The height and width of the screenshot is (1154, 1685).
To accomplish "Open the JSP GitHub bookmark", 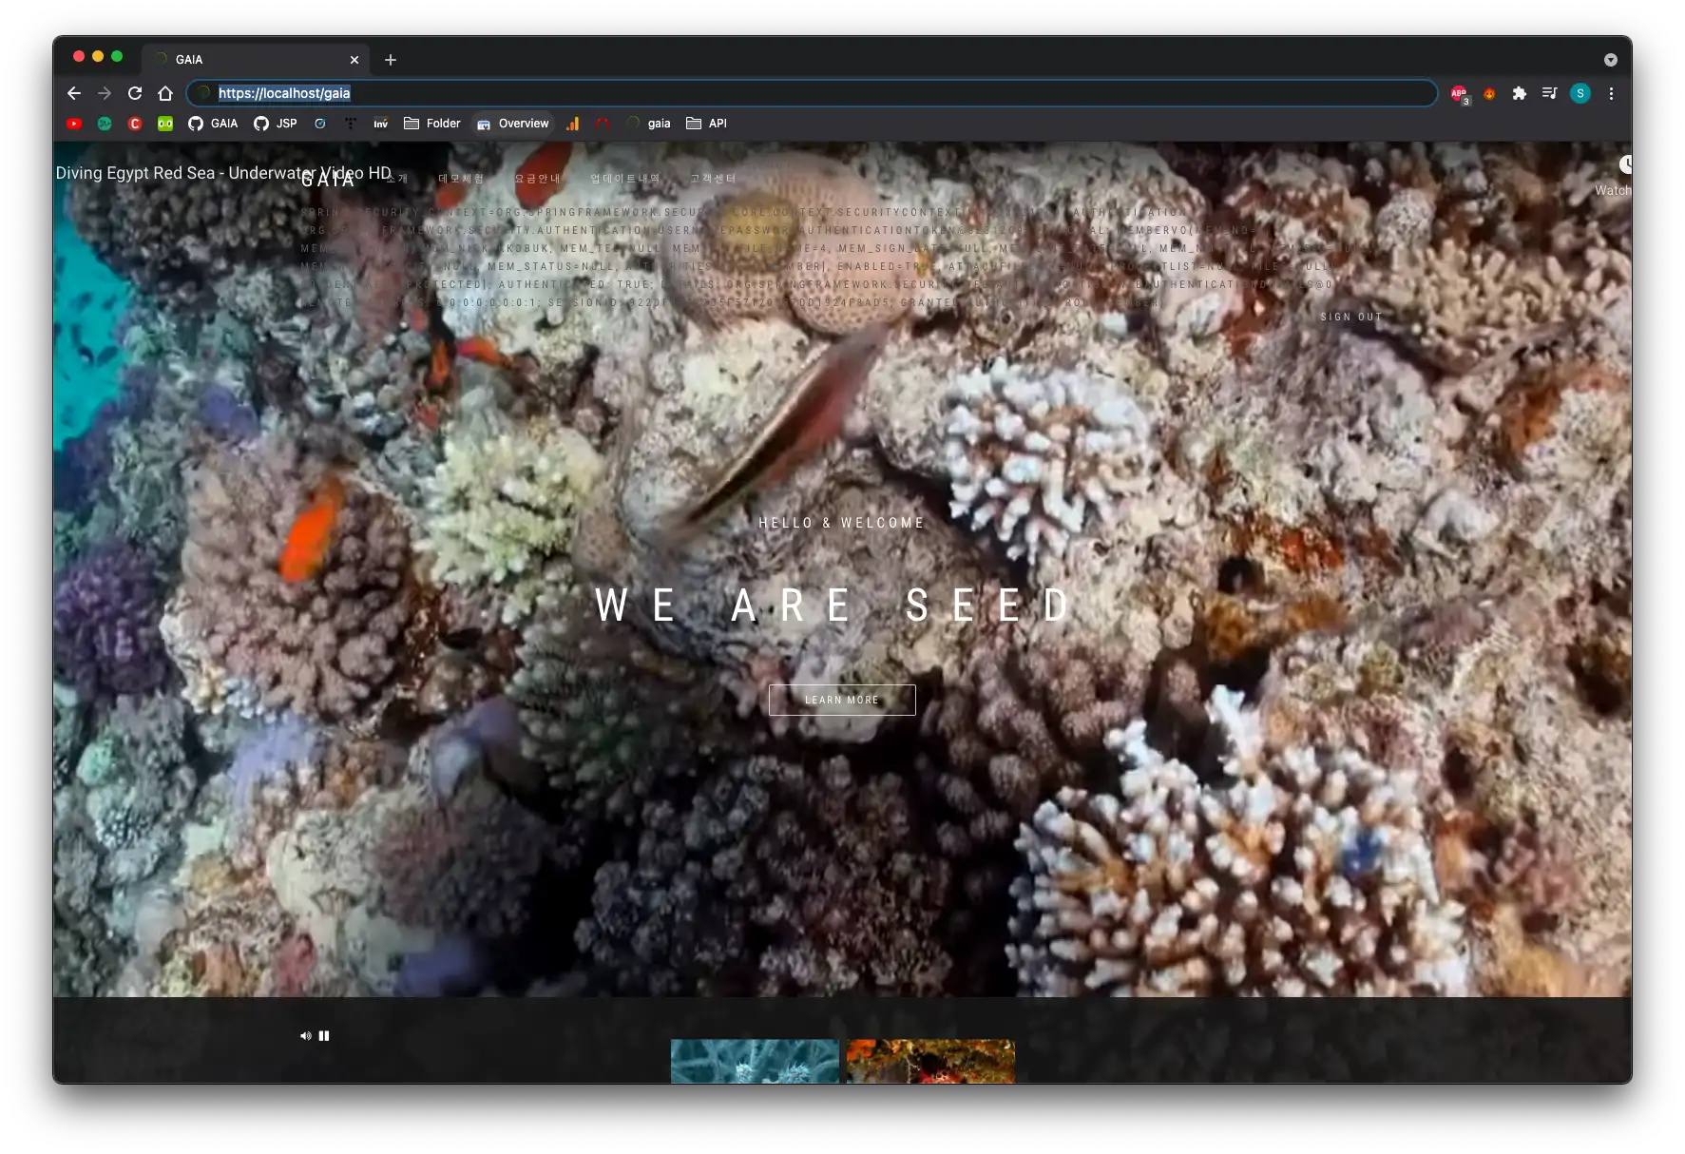I will tap(276, 124).
